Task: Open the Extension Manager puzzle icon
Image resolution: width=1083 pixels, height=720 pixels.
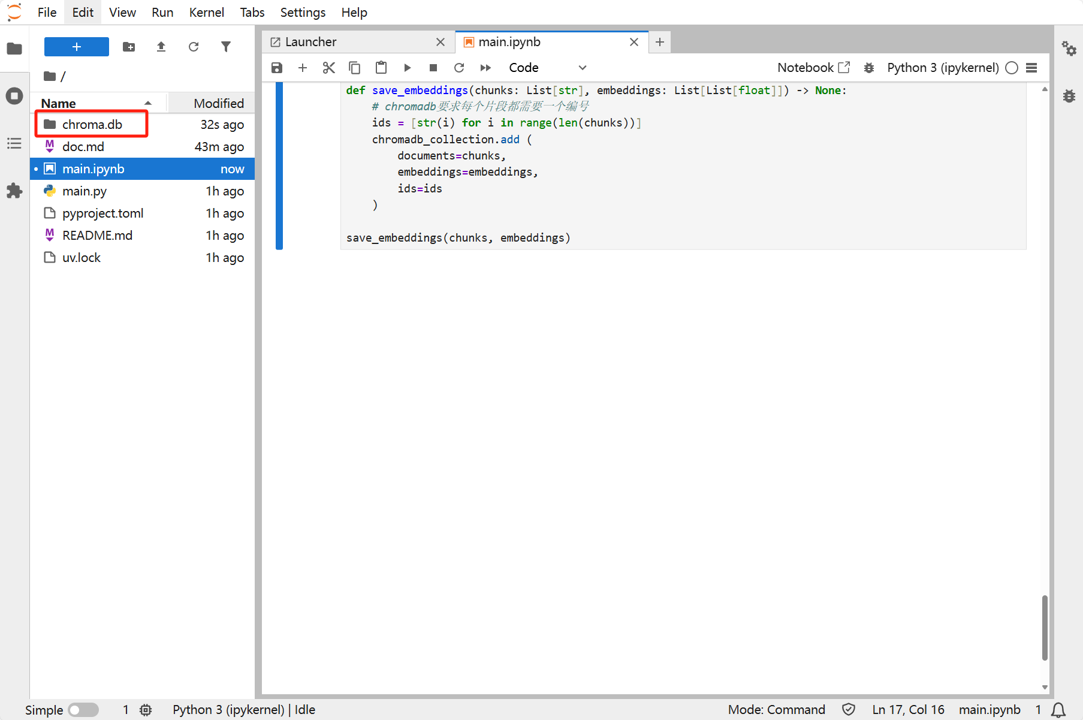Action: 14,191
